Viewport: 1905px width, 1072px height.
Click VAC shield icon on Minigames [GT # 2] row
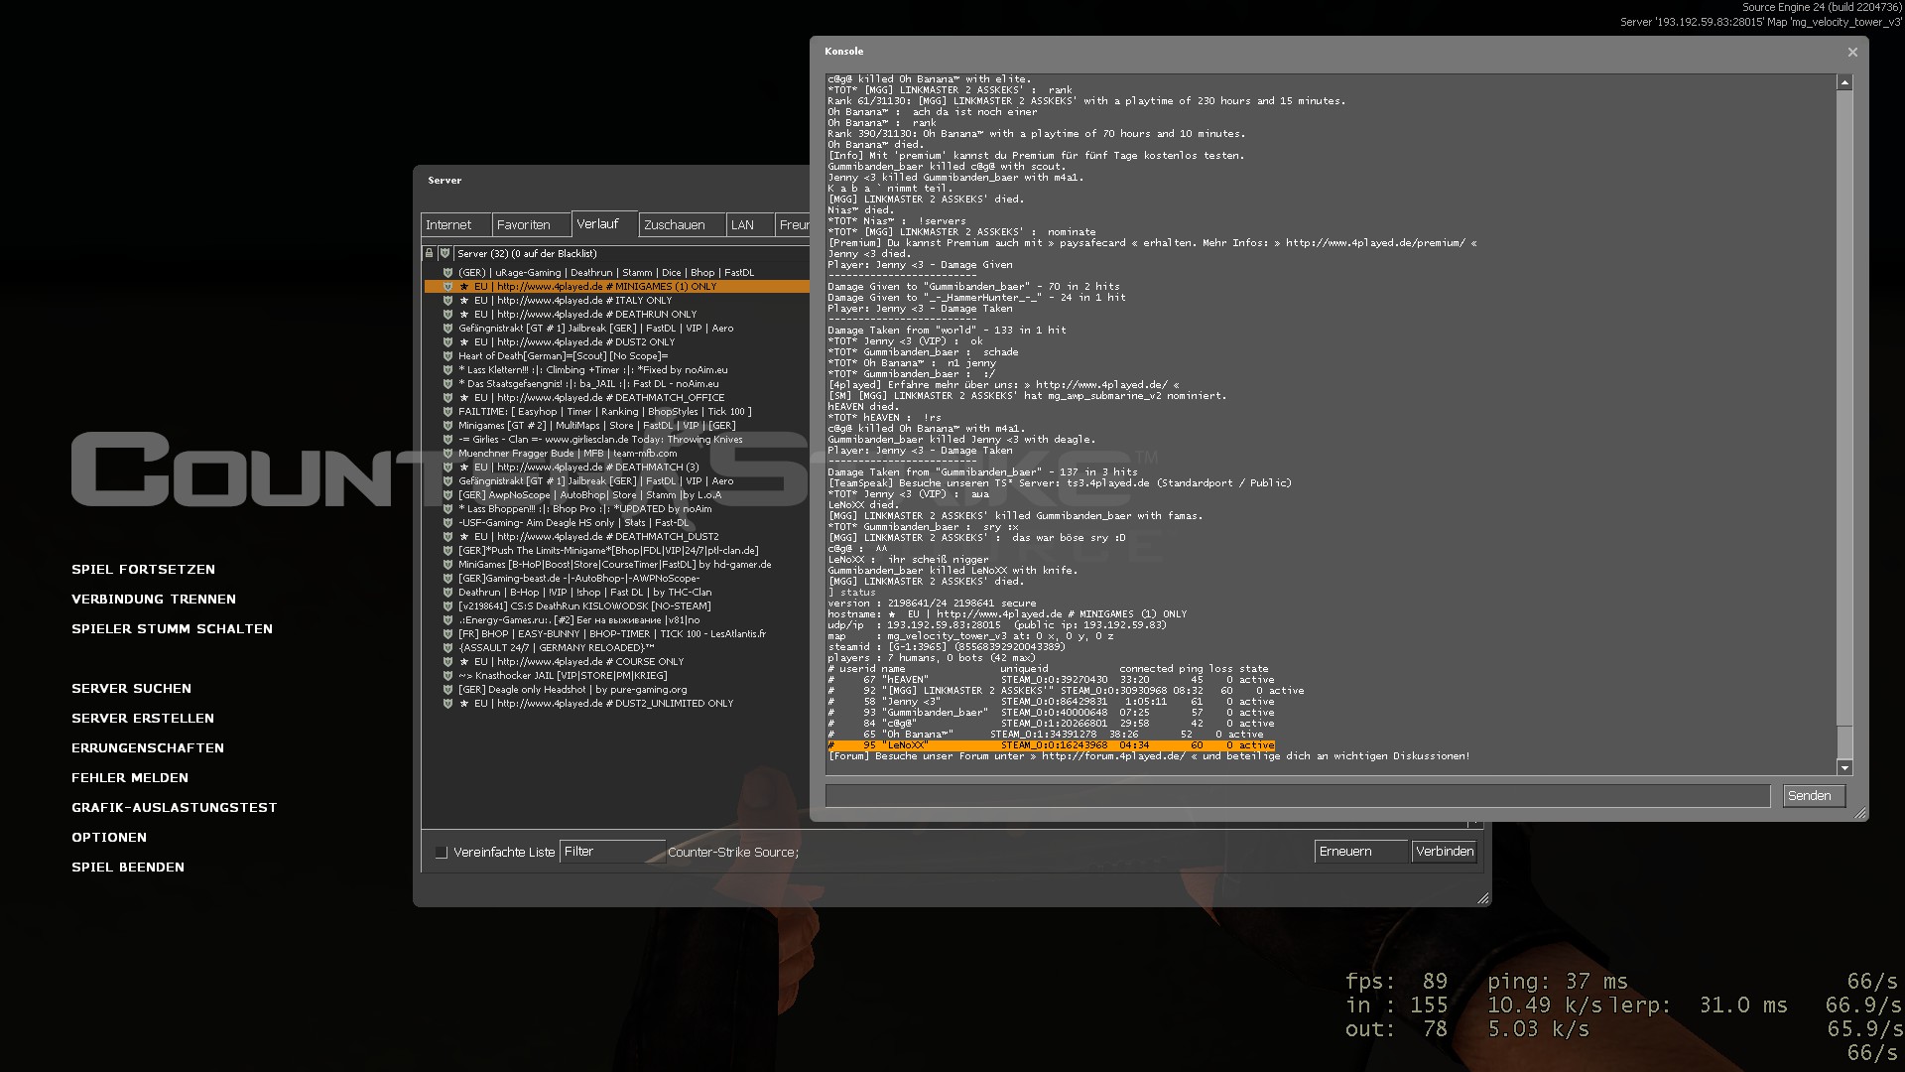click(447, 425)
